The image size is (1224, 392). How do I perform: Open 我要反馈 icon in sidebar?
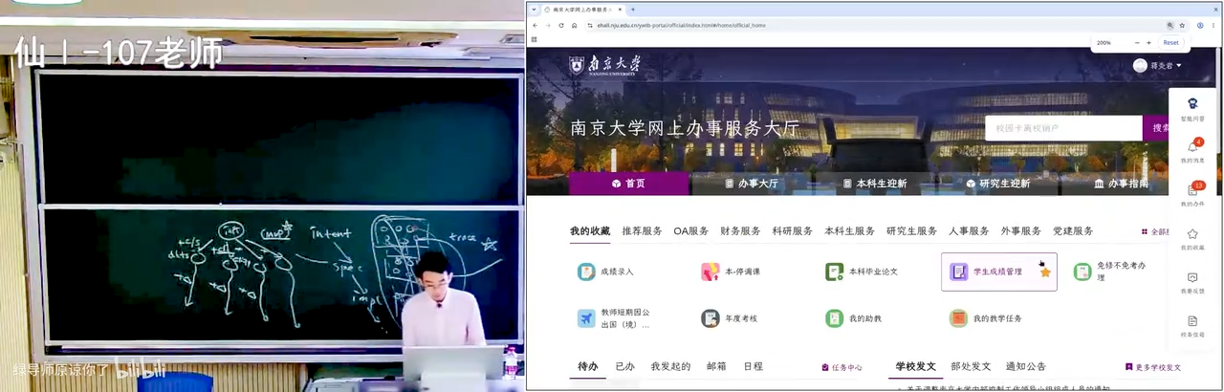click(x=1192, y=277)
